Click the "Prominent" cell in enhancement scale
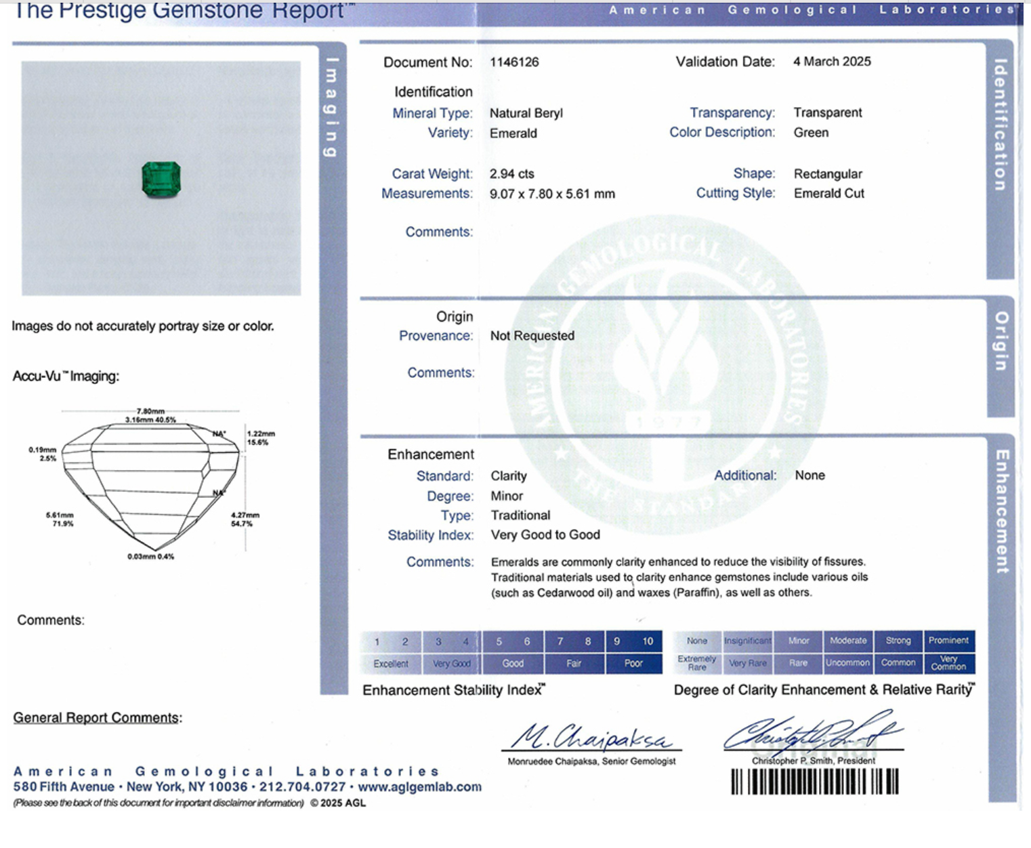The width and height of the screenshot is (1031, 848). (x=948, y=641)
